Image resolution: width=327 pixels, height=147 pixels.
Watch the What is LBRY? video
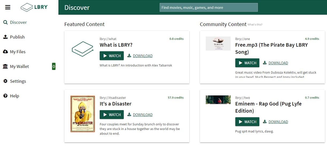pyautogui.click(x=112, y=56)
